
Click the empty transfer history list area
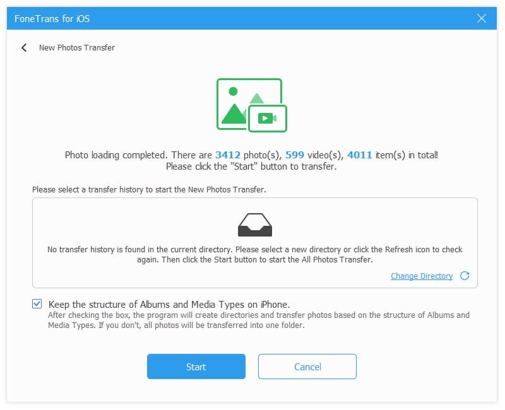coord(255,243)
